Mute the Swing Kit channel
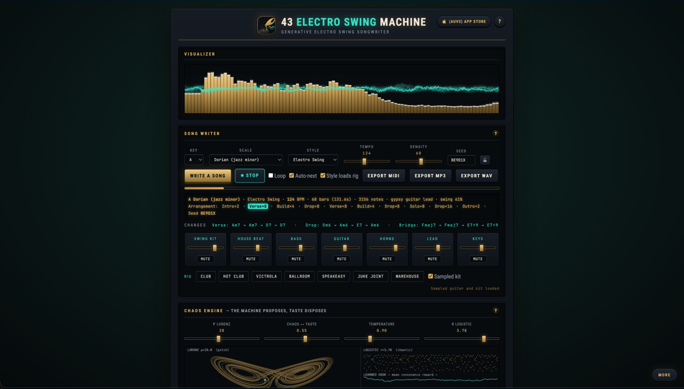Viewport: 684px width, 389px height. coord(205,259)
